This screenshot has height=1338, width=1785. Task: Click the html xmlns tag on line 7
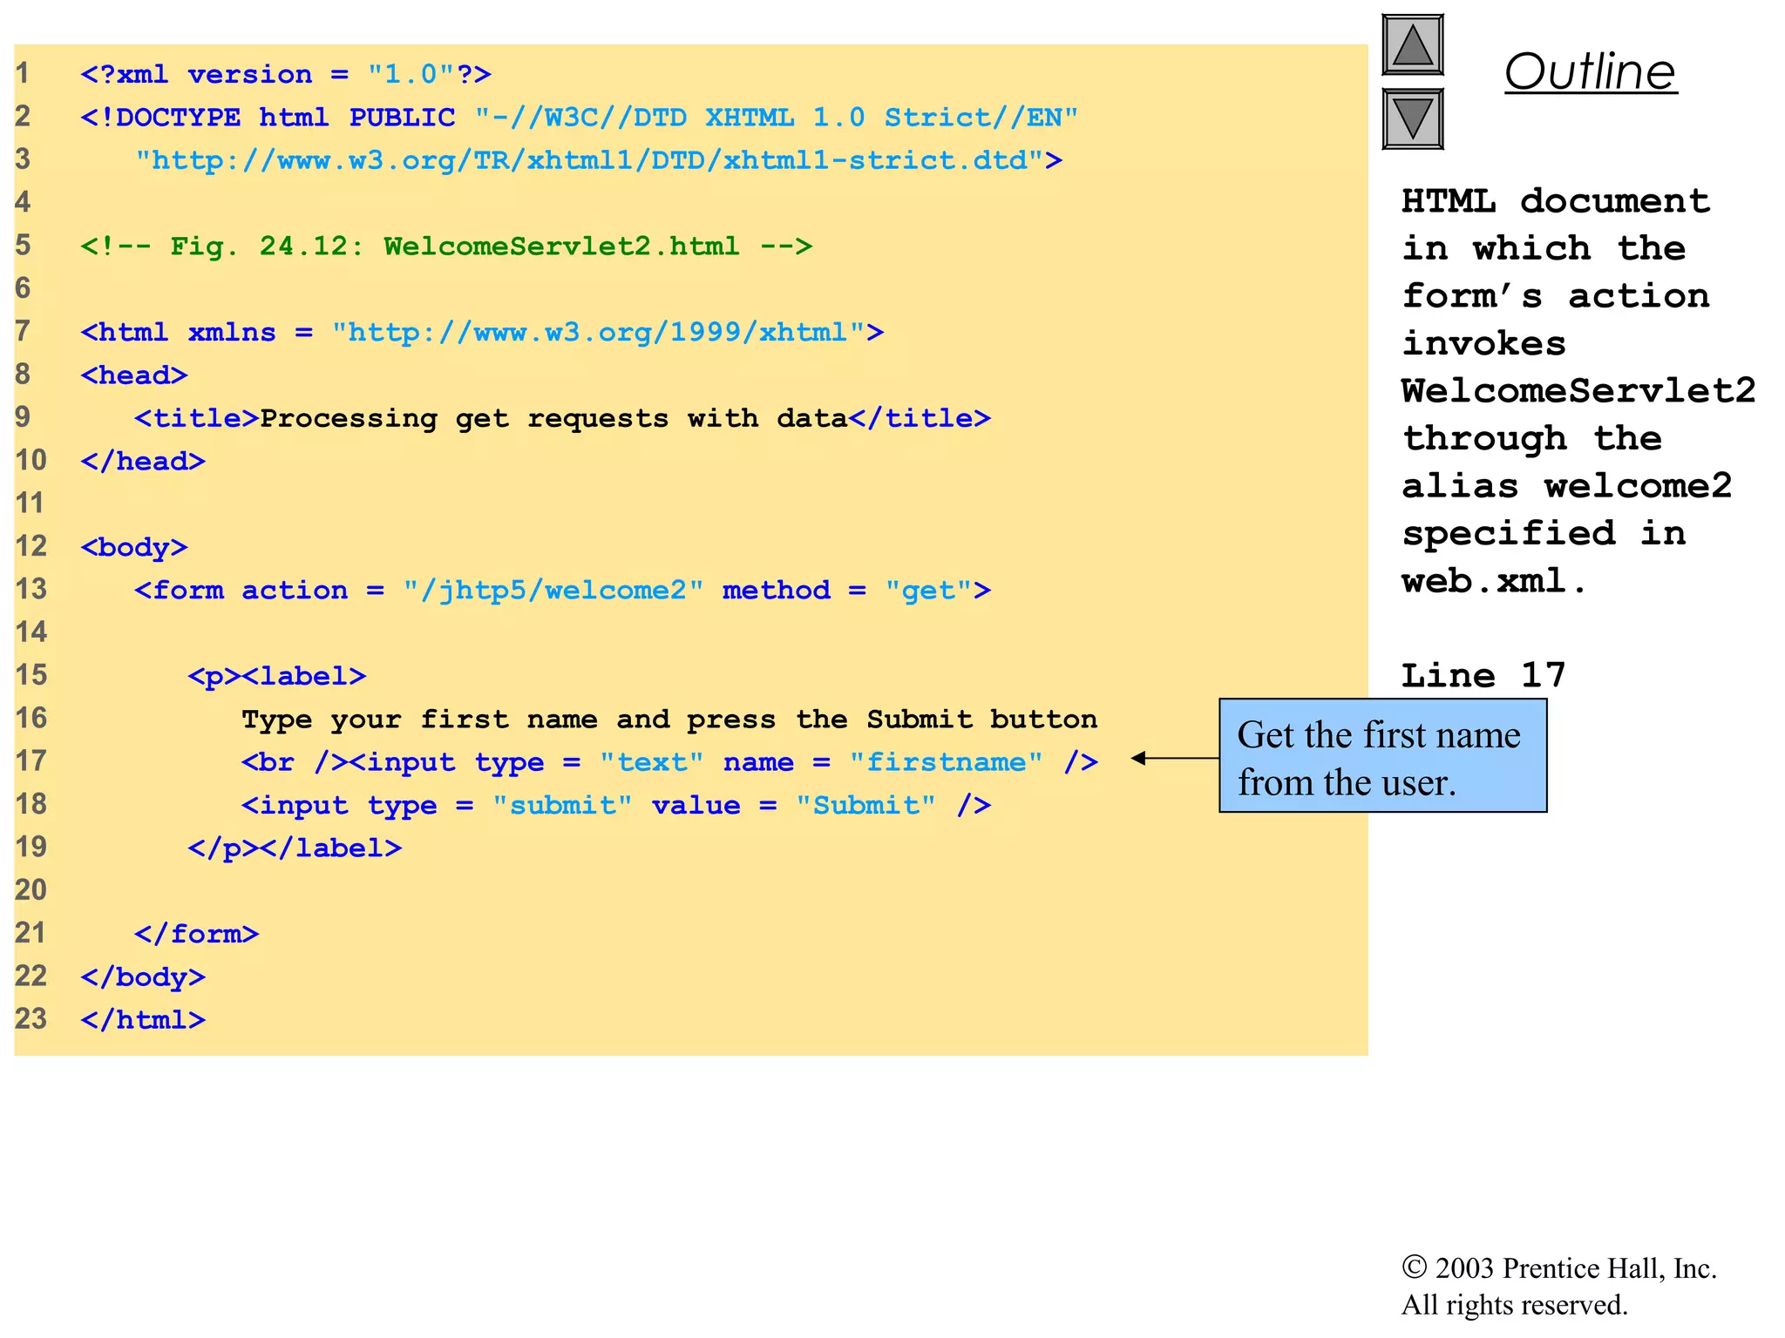pos(482,332)
